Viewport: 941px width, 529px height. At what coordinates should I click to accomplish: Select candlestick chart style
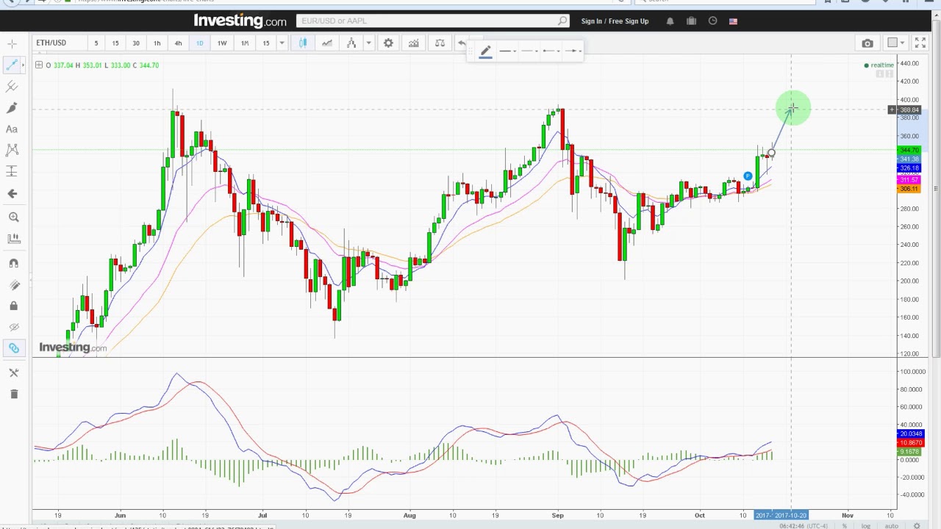303,43
